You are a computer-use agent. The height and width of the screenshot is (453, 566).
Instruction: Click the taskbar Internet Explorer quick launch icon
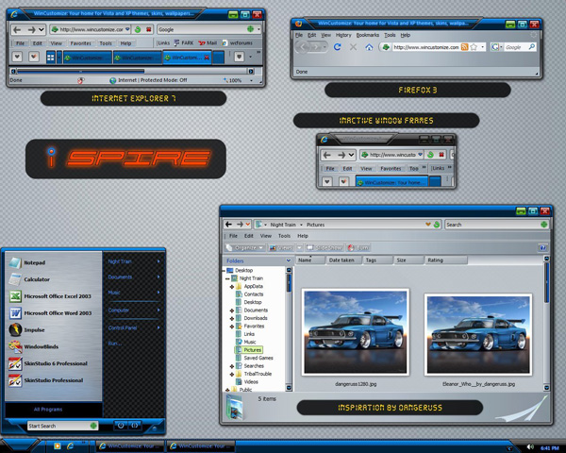(x=70, y=446)
